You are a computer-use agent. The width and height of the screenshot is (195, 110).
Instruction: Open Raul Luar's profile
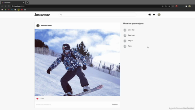pos(131,35)
